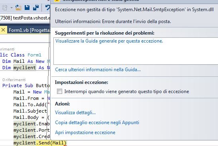The width and height of the screenshot is (218, 146).
Task: Select the testPosta.vshost process combo box
Action: coord(25,18)
